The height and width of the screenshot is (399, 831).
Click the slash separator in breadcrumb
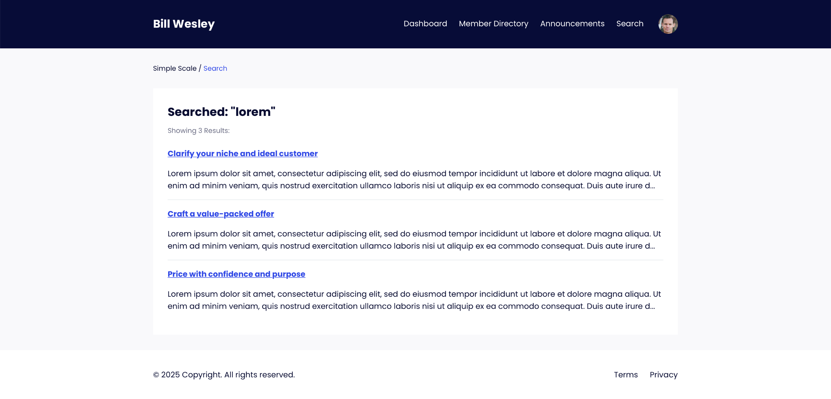click(x=200, y=69)
